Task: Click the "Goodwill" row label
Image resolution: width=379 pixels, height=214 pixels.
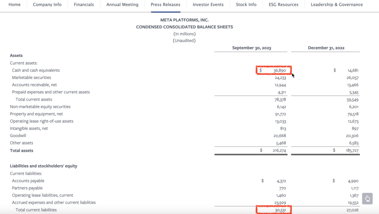Action: click(x=18, y=136)
